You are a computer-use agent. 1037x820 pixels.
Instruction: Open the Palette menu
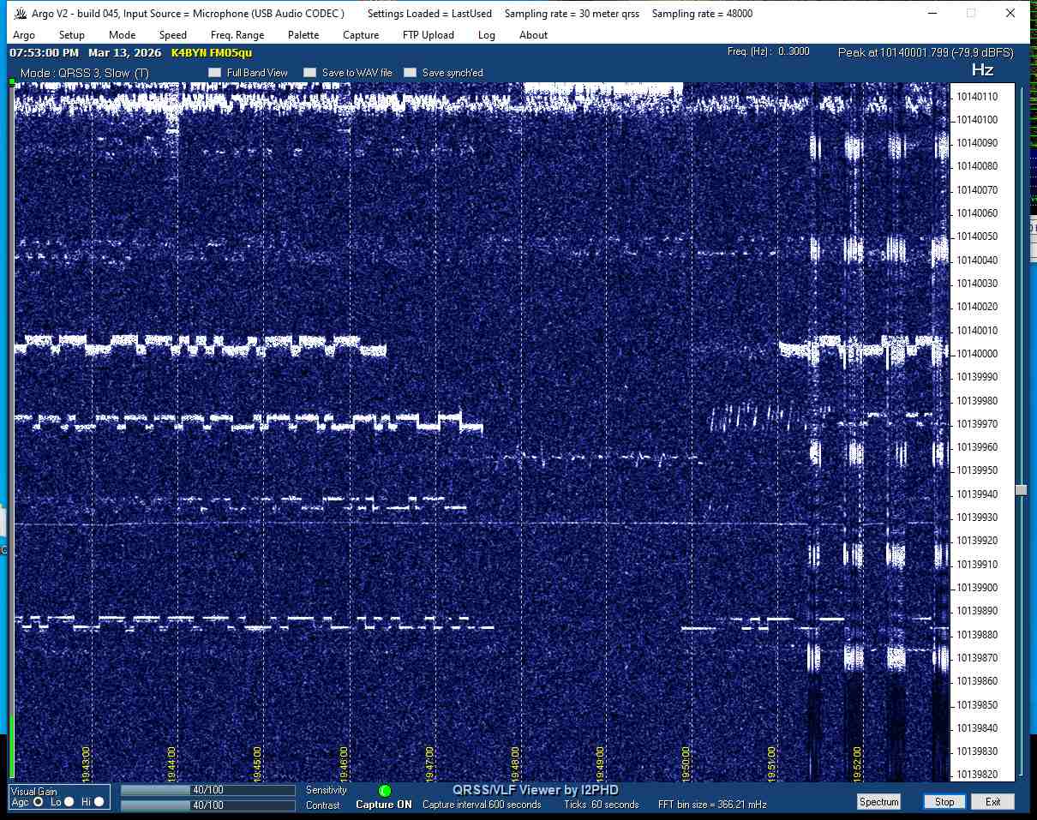[x=303, y=35]
